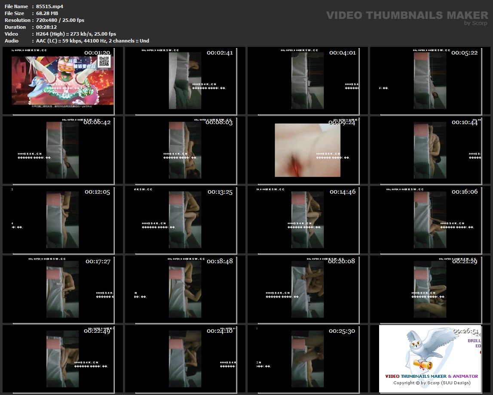Click the SS4K.CN watermark in the 00:13:25 thumbnail
Image resolution: width=493 pixels, height=395 pixels.
click(x=154, y=223)
